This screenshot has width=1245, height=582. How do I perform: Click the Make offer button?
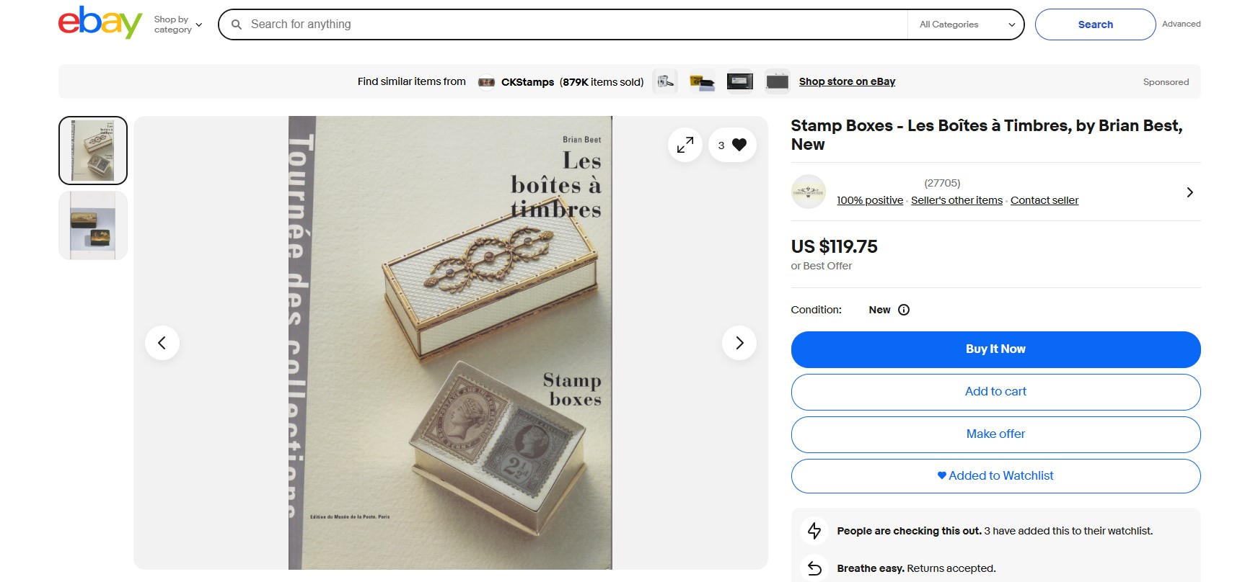point(995,434)
